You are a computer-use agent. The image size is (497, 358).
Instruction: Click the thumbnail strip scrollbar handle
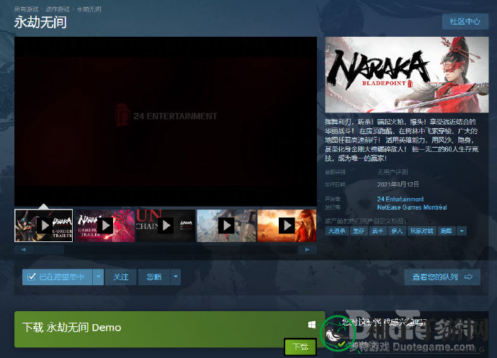click(49, 249)
